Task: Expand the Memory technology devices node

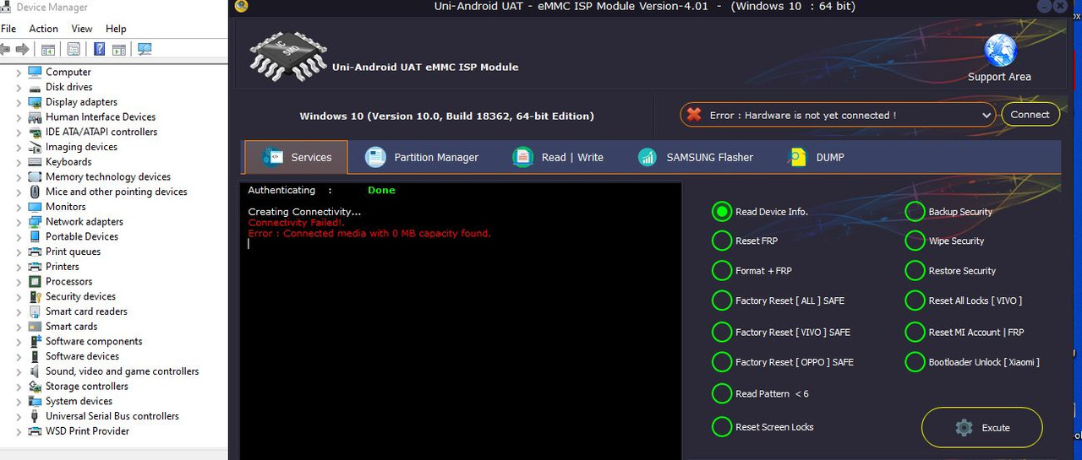Action: 19,177
